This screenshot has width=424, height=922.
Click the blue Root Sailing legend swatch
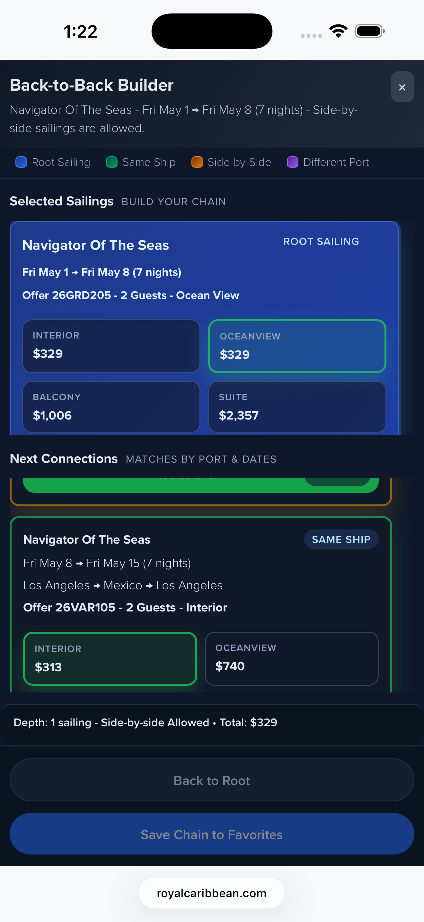point(21,162)
